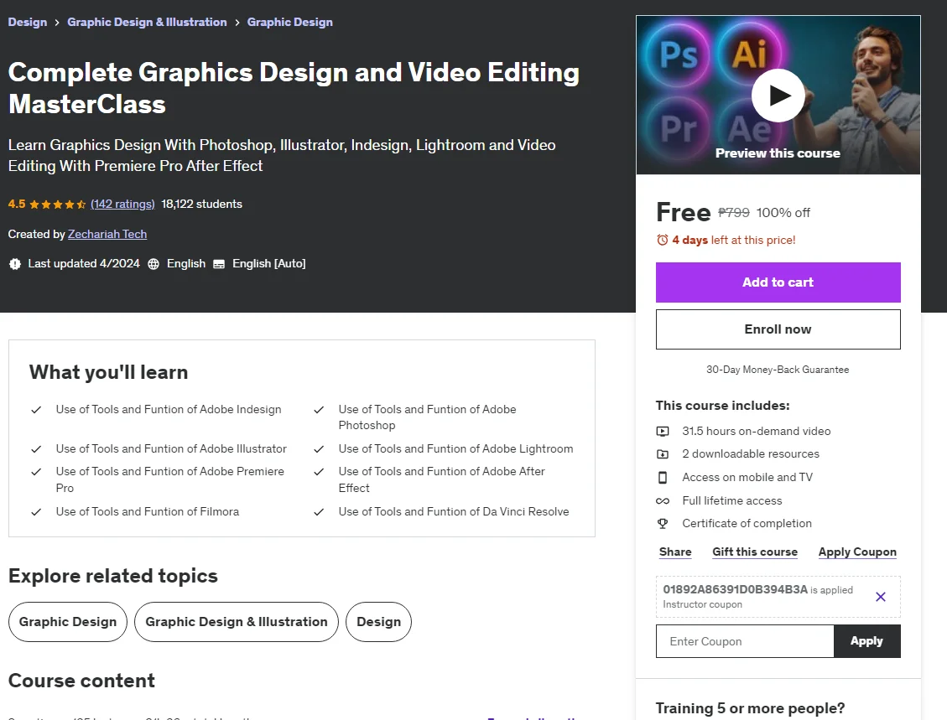Click the star rating icons

point(57,204)
